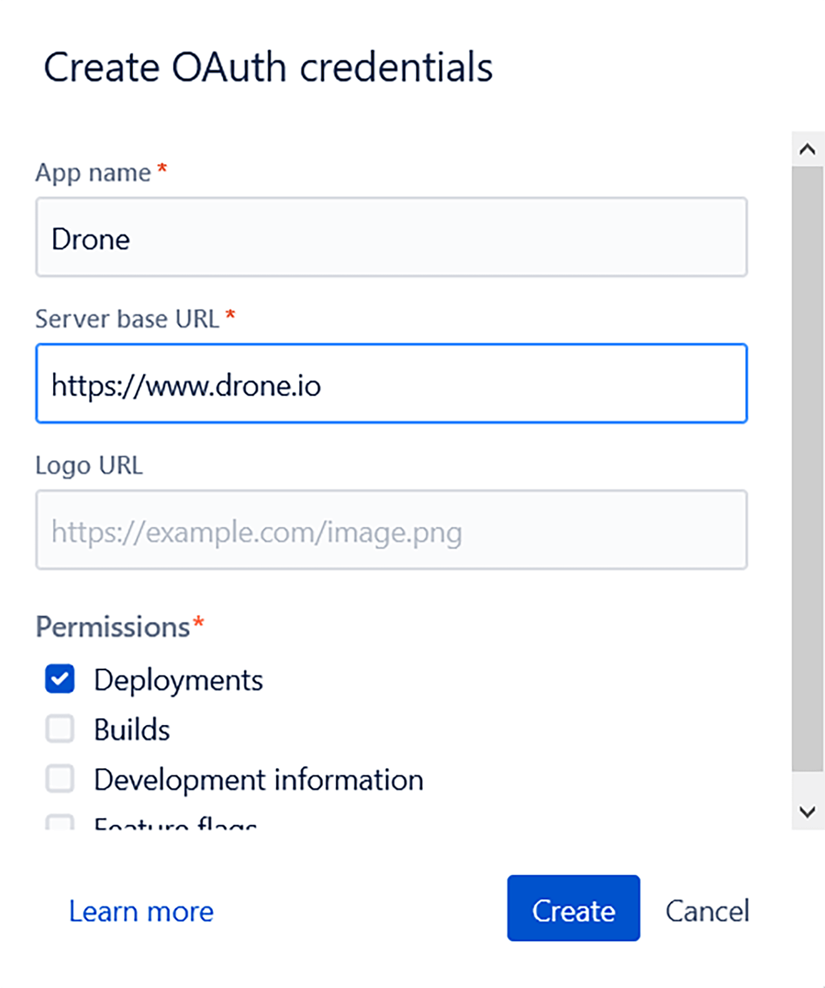Click the scrollbar down arrow
825x988 pixels.
coord(805,809)
